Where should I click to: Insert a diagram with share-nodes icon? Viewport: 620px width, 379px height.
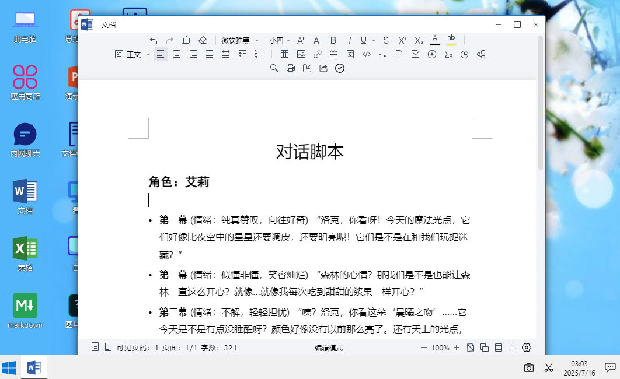pos(481,54)
